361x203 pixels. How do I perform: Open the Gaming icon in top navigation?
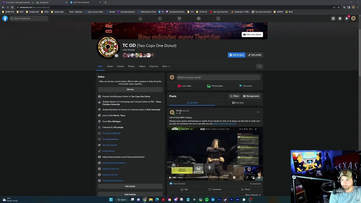coord(218,18)
